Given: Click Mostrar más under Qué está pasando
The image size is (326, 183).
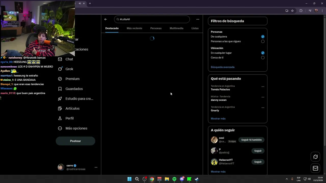Looking at the screenshot, I should coord(218,119).
